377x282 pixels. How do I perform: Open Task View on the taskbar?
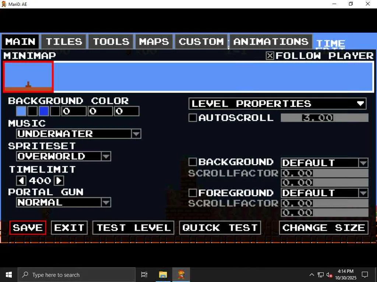[144, 275]
